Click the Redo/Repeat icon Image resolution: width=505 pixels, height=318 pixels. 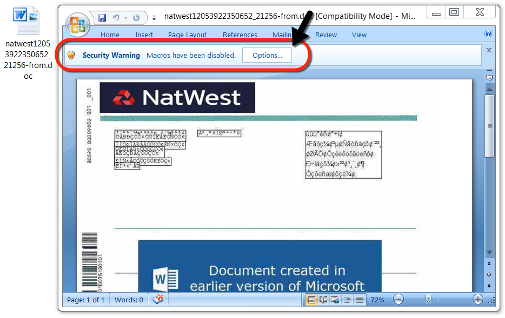(x=136, y=18)
